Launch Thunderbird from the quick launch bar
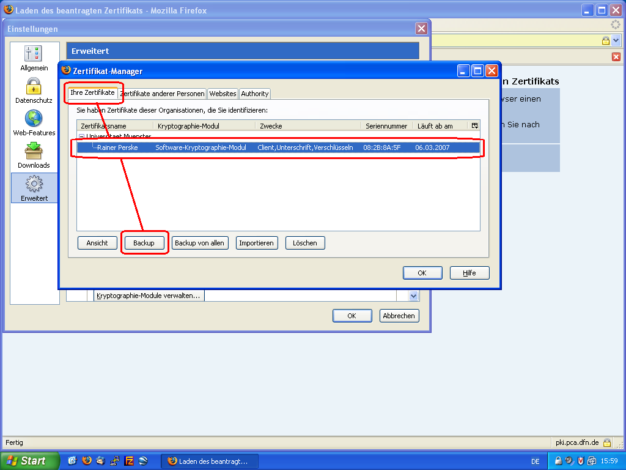This screenshot has width=626, height=470. pyautogui.click(x=101, y=461)
